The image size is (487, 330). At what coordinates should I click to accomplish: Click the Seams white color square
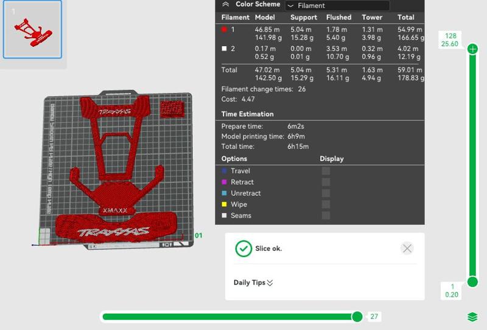pyautogui.click(x=224, y=216)
